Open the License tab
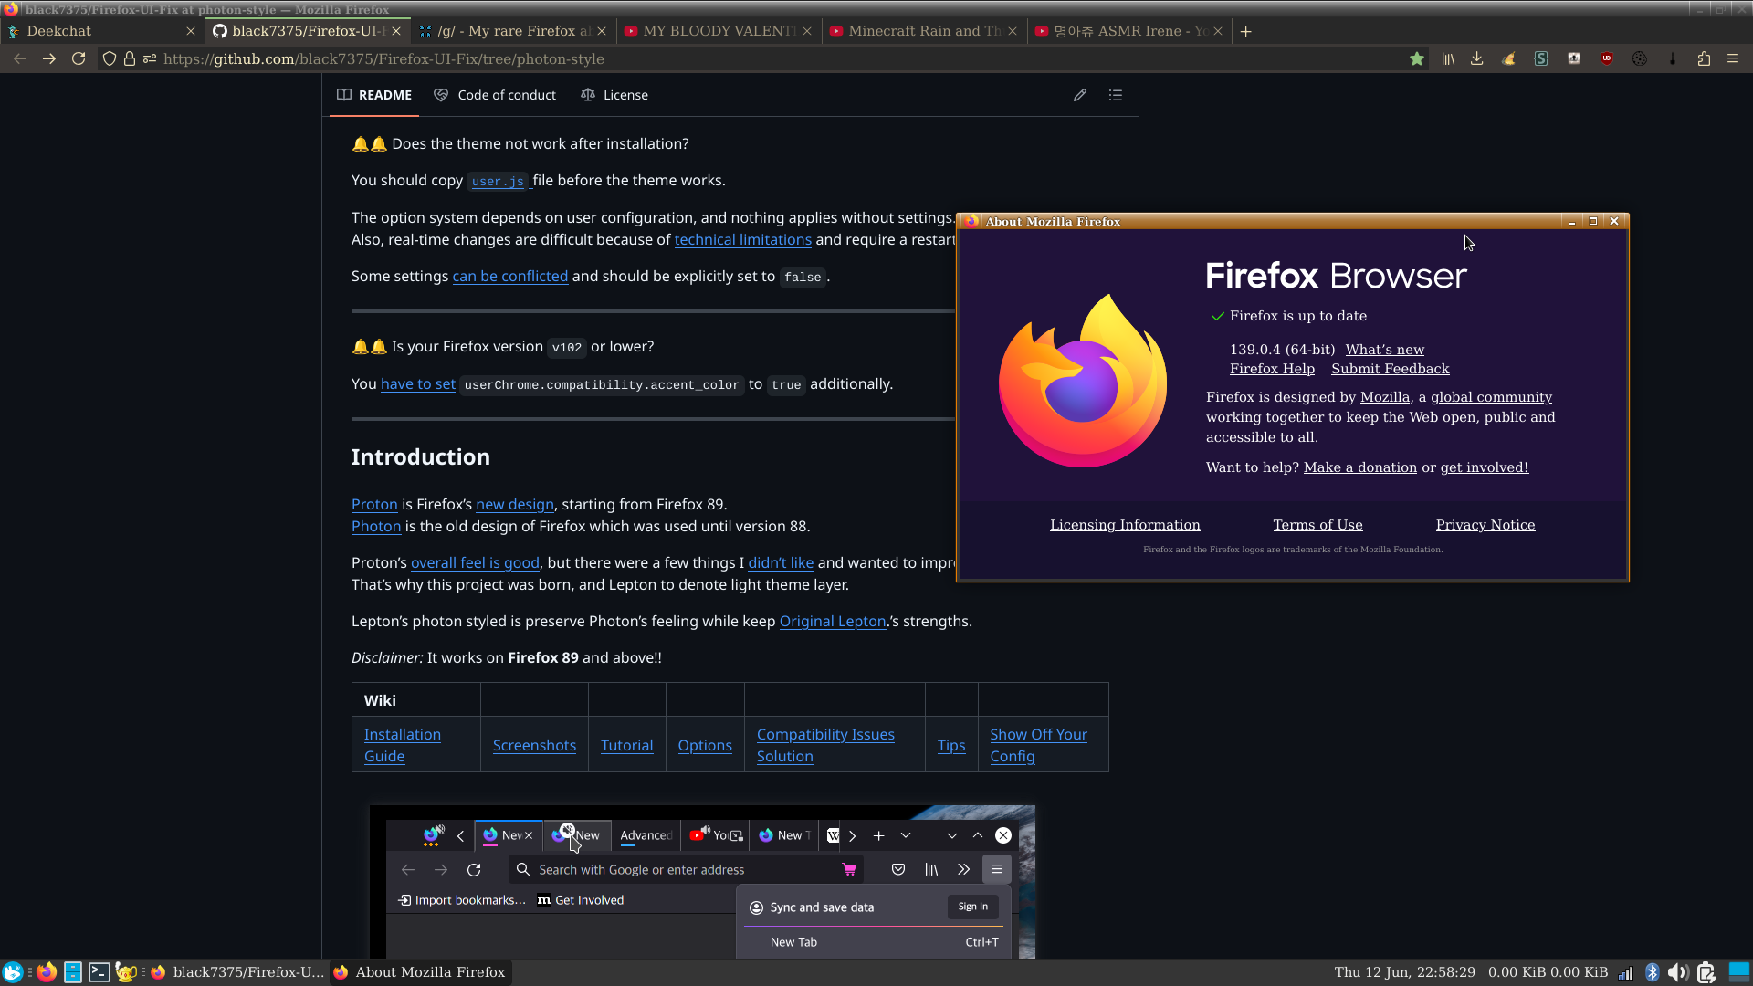 point(614,95)
